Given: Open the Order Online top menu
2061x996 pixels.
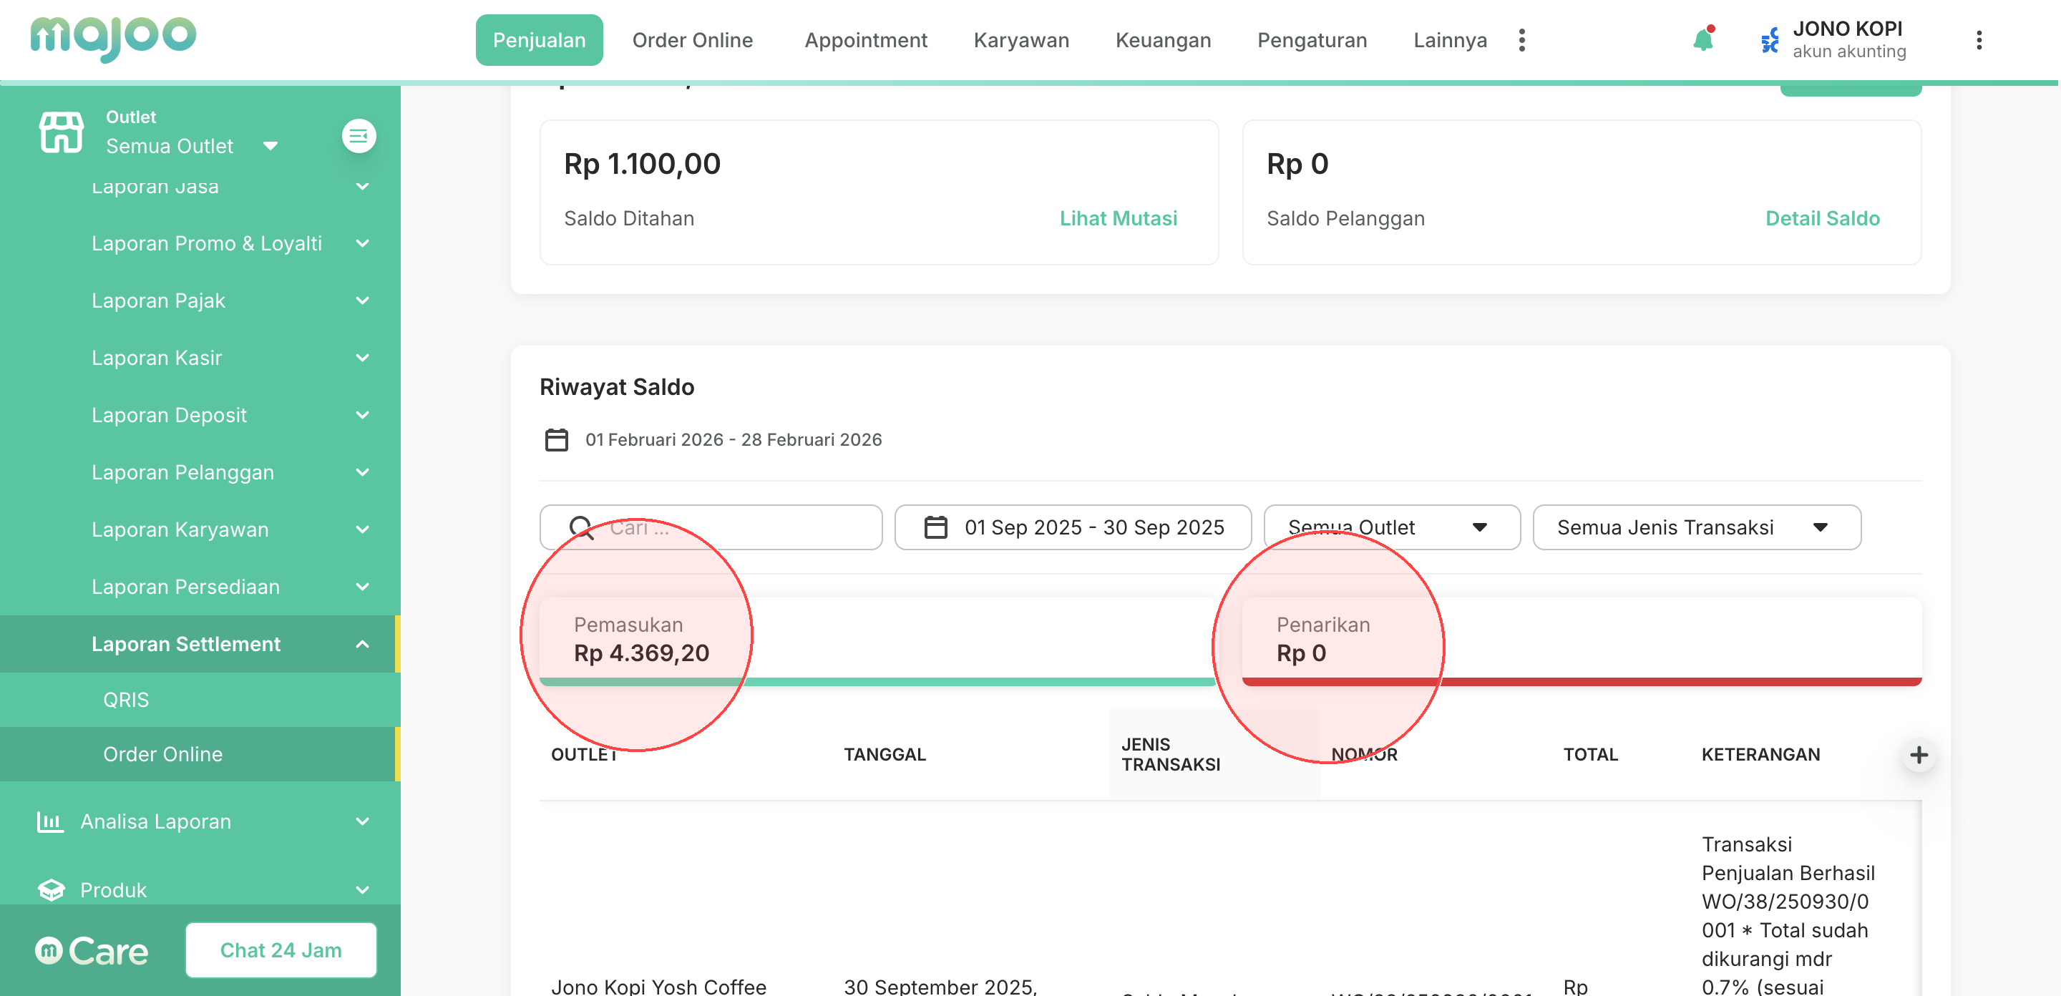Looking at the screenshot, I should tap(692, 40).
